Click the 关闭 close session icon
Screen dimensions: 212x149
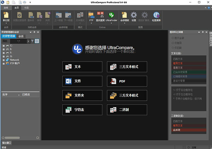click(48, 15)
